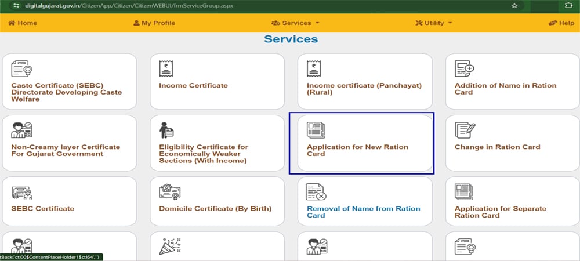
Task: Go to the Home menu item
Action: pos(23,23)
